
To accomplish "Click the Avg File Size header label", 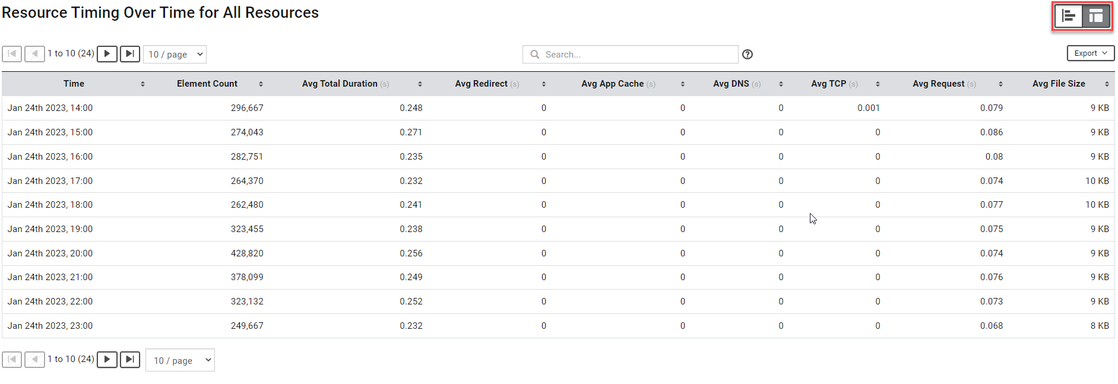I will point(1059,84).
